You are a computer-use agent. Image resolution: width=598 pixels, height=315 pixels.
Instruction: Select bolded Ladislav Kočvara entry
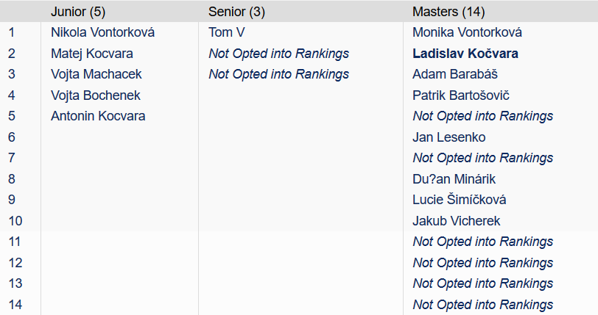(x=465, y=54)
